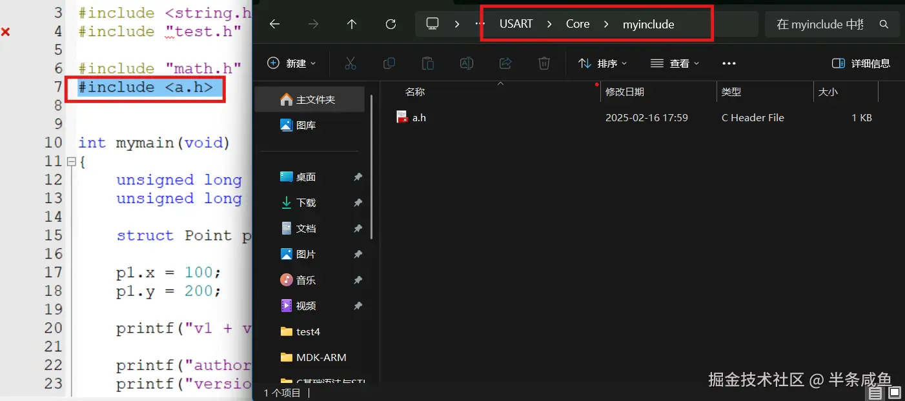Viewport: 905px width, 401px height.
Task: Open the 查看 view dropdown
Action: coord(673,63)
